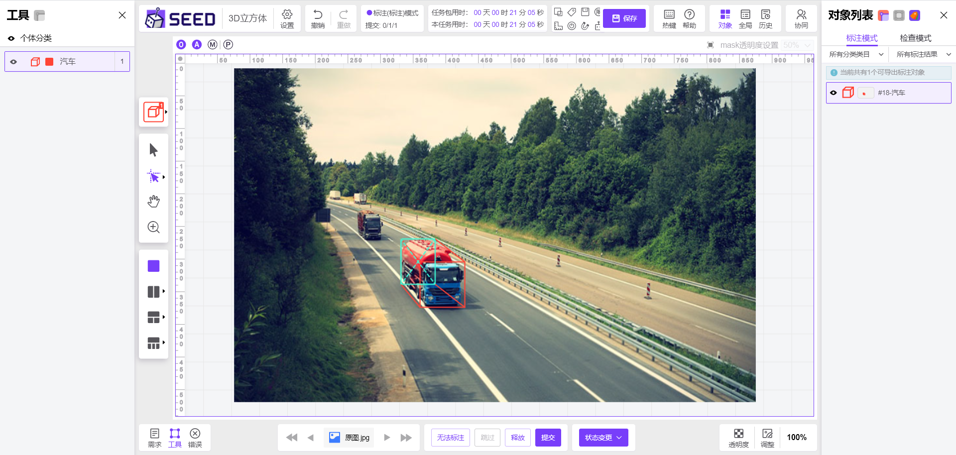
Task: Select the 工具 tab at bottom
Action: pos(175,438)
